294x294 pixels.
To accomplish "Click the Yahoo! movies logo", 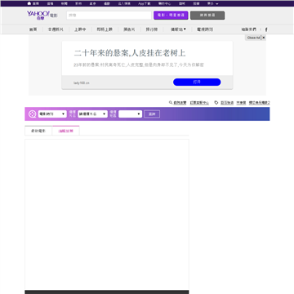I will tap(42, 15).
